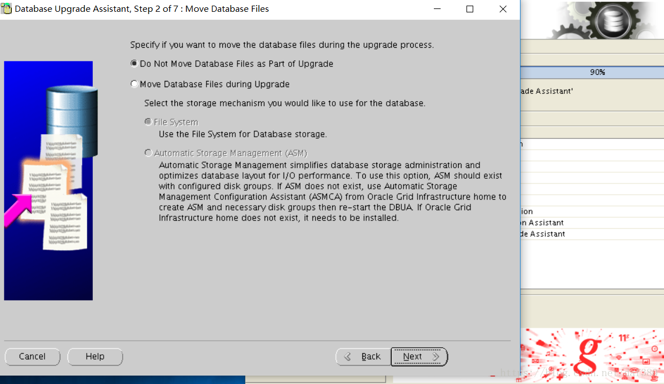Open Help for this wizard step
The image size is (664, 384).
pyautogui.click(x=95, y=356)
